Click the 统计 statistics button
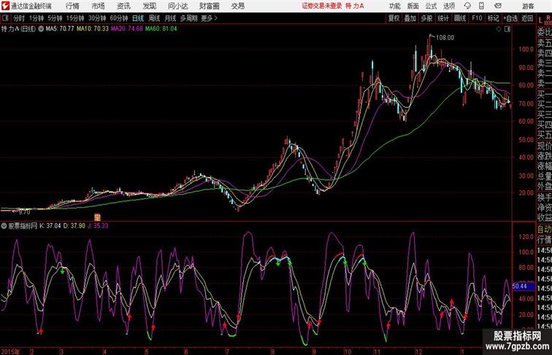This screenshot has height=355, width=552. [x=443, y=18]
